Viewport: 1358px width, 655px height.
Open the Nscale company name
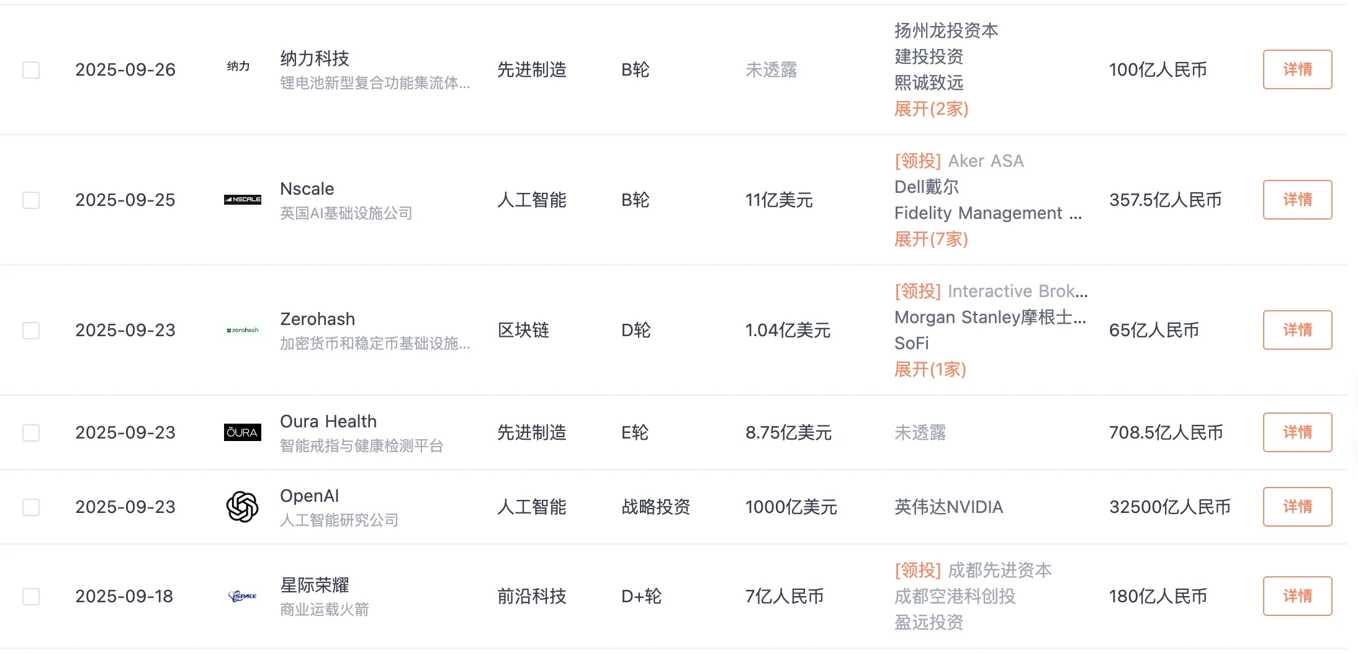coord(307,189)
